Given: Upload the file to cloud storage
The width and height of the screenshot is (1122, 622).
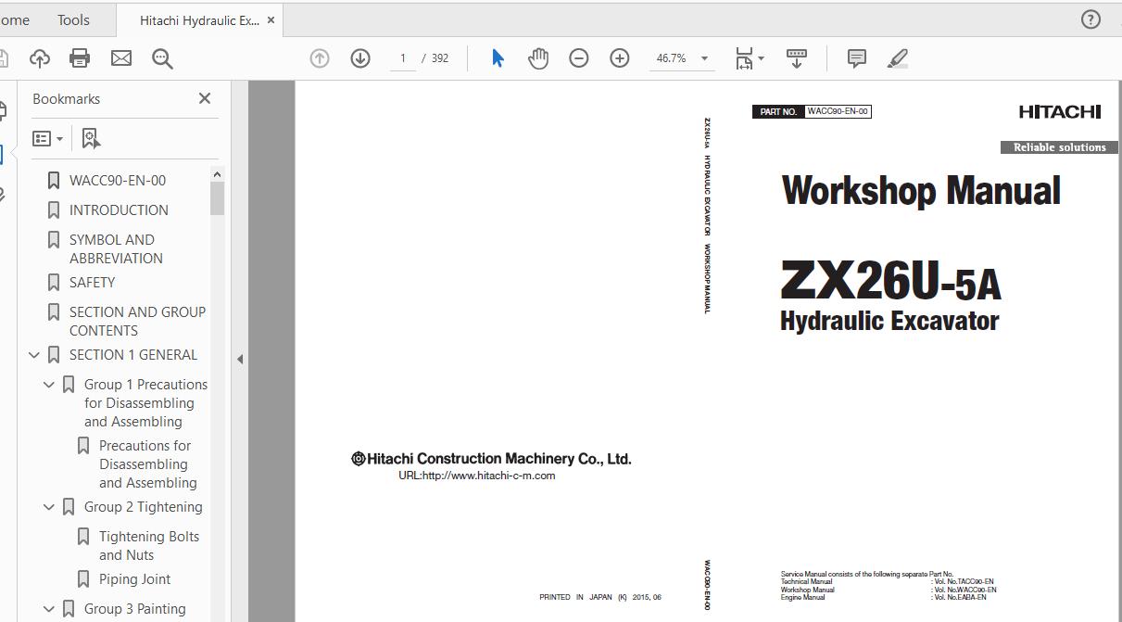Looking at the screenshot, I should click(39, 58).
